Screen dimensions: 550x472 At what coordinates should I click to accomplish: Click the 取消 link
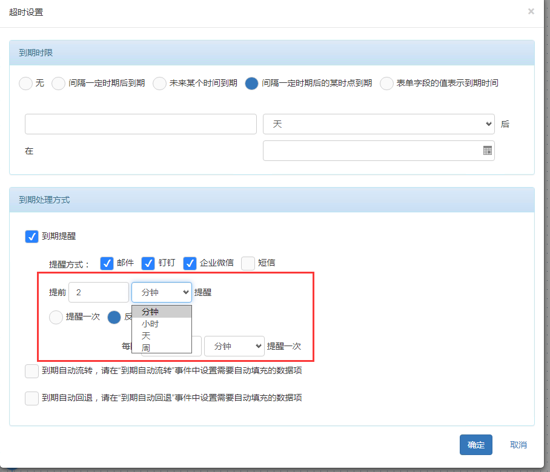tap(518, 445)
